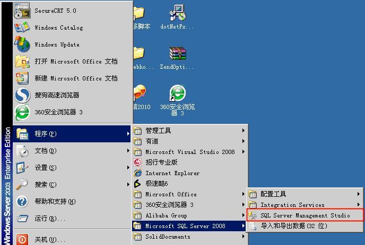Click the Internet Explorer icon in programs
Screen dimensions: 365x245
pyautogui.click(x=138, y=173)
